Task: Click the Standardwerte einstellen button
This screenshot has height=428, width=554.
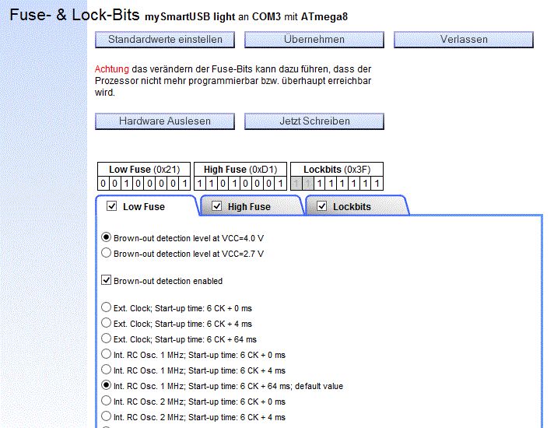Action: tap(165, 40)
